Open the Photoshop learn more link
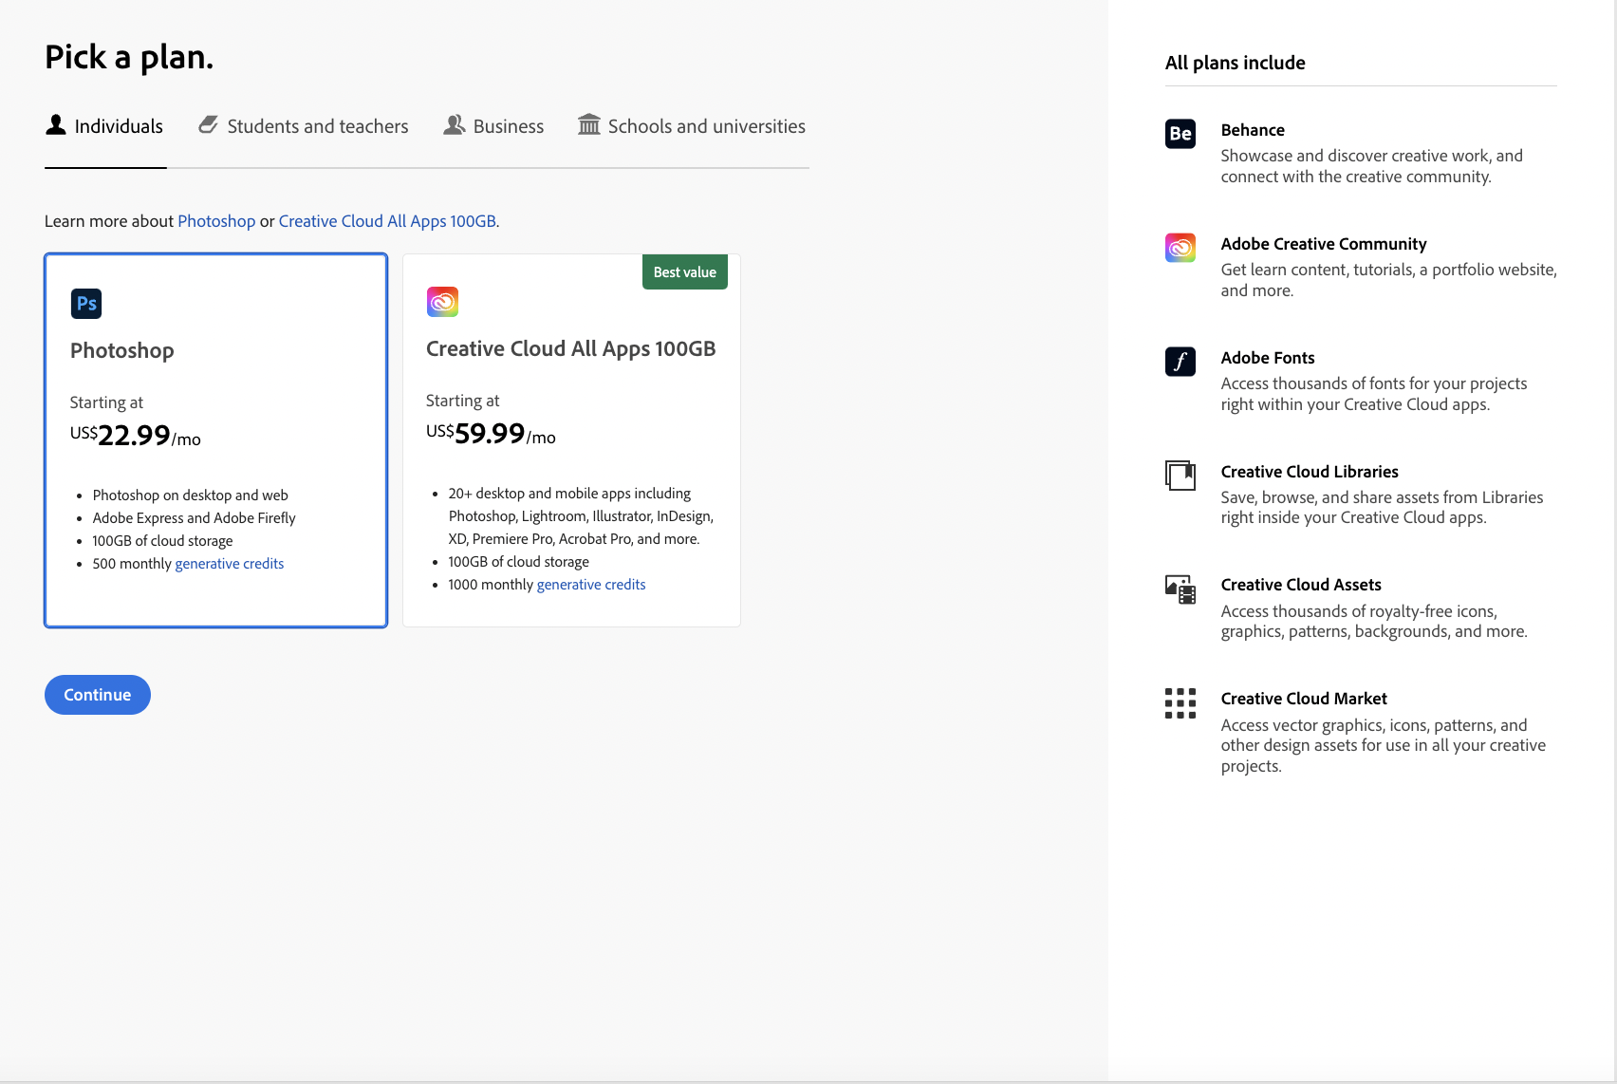 [216, 221]
